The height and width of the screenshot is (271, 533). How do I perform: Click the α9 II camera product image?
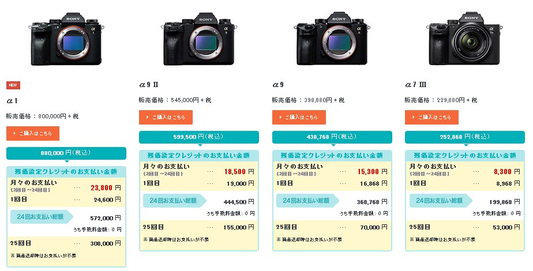click(x=199, y=40)
